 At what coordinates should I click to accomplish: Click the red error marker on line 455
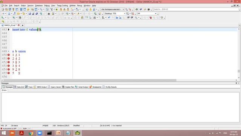(9, 73)
